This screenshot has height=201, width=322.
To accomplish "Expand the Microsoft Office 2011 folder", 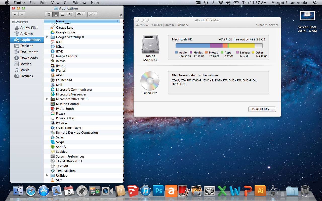I will tap(47, 99).
